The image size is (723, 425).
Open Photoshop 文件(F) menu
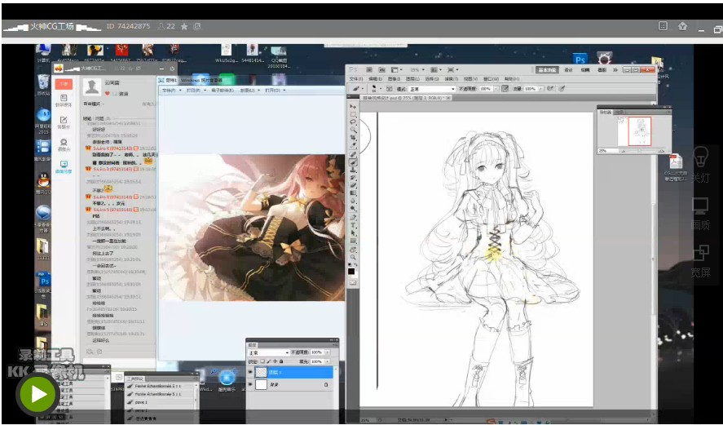tap(356, 79)
